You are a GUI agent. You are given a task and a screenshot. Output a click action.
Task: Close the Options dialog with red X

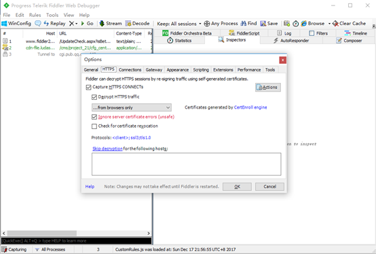click(283, 60)
